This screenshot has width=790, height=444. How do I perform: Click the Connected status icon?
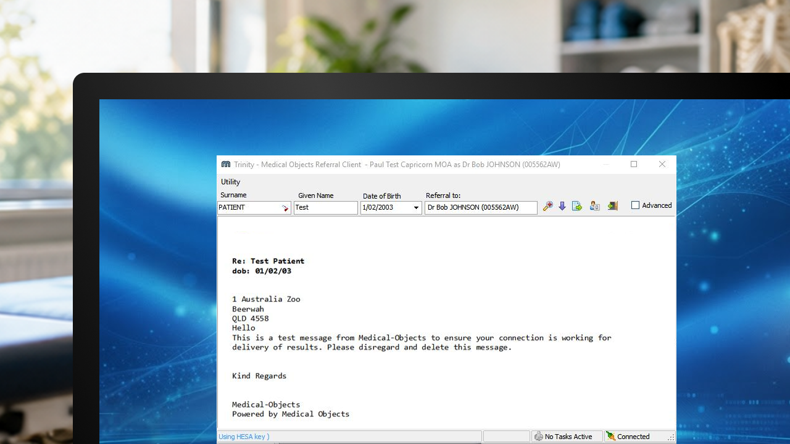pyautogui.click(x=611, y=437)
